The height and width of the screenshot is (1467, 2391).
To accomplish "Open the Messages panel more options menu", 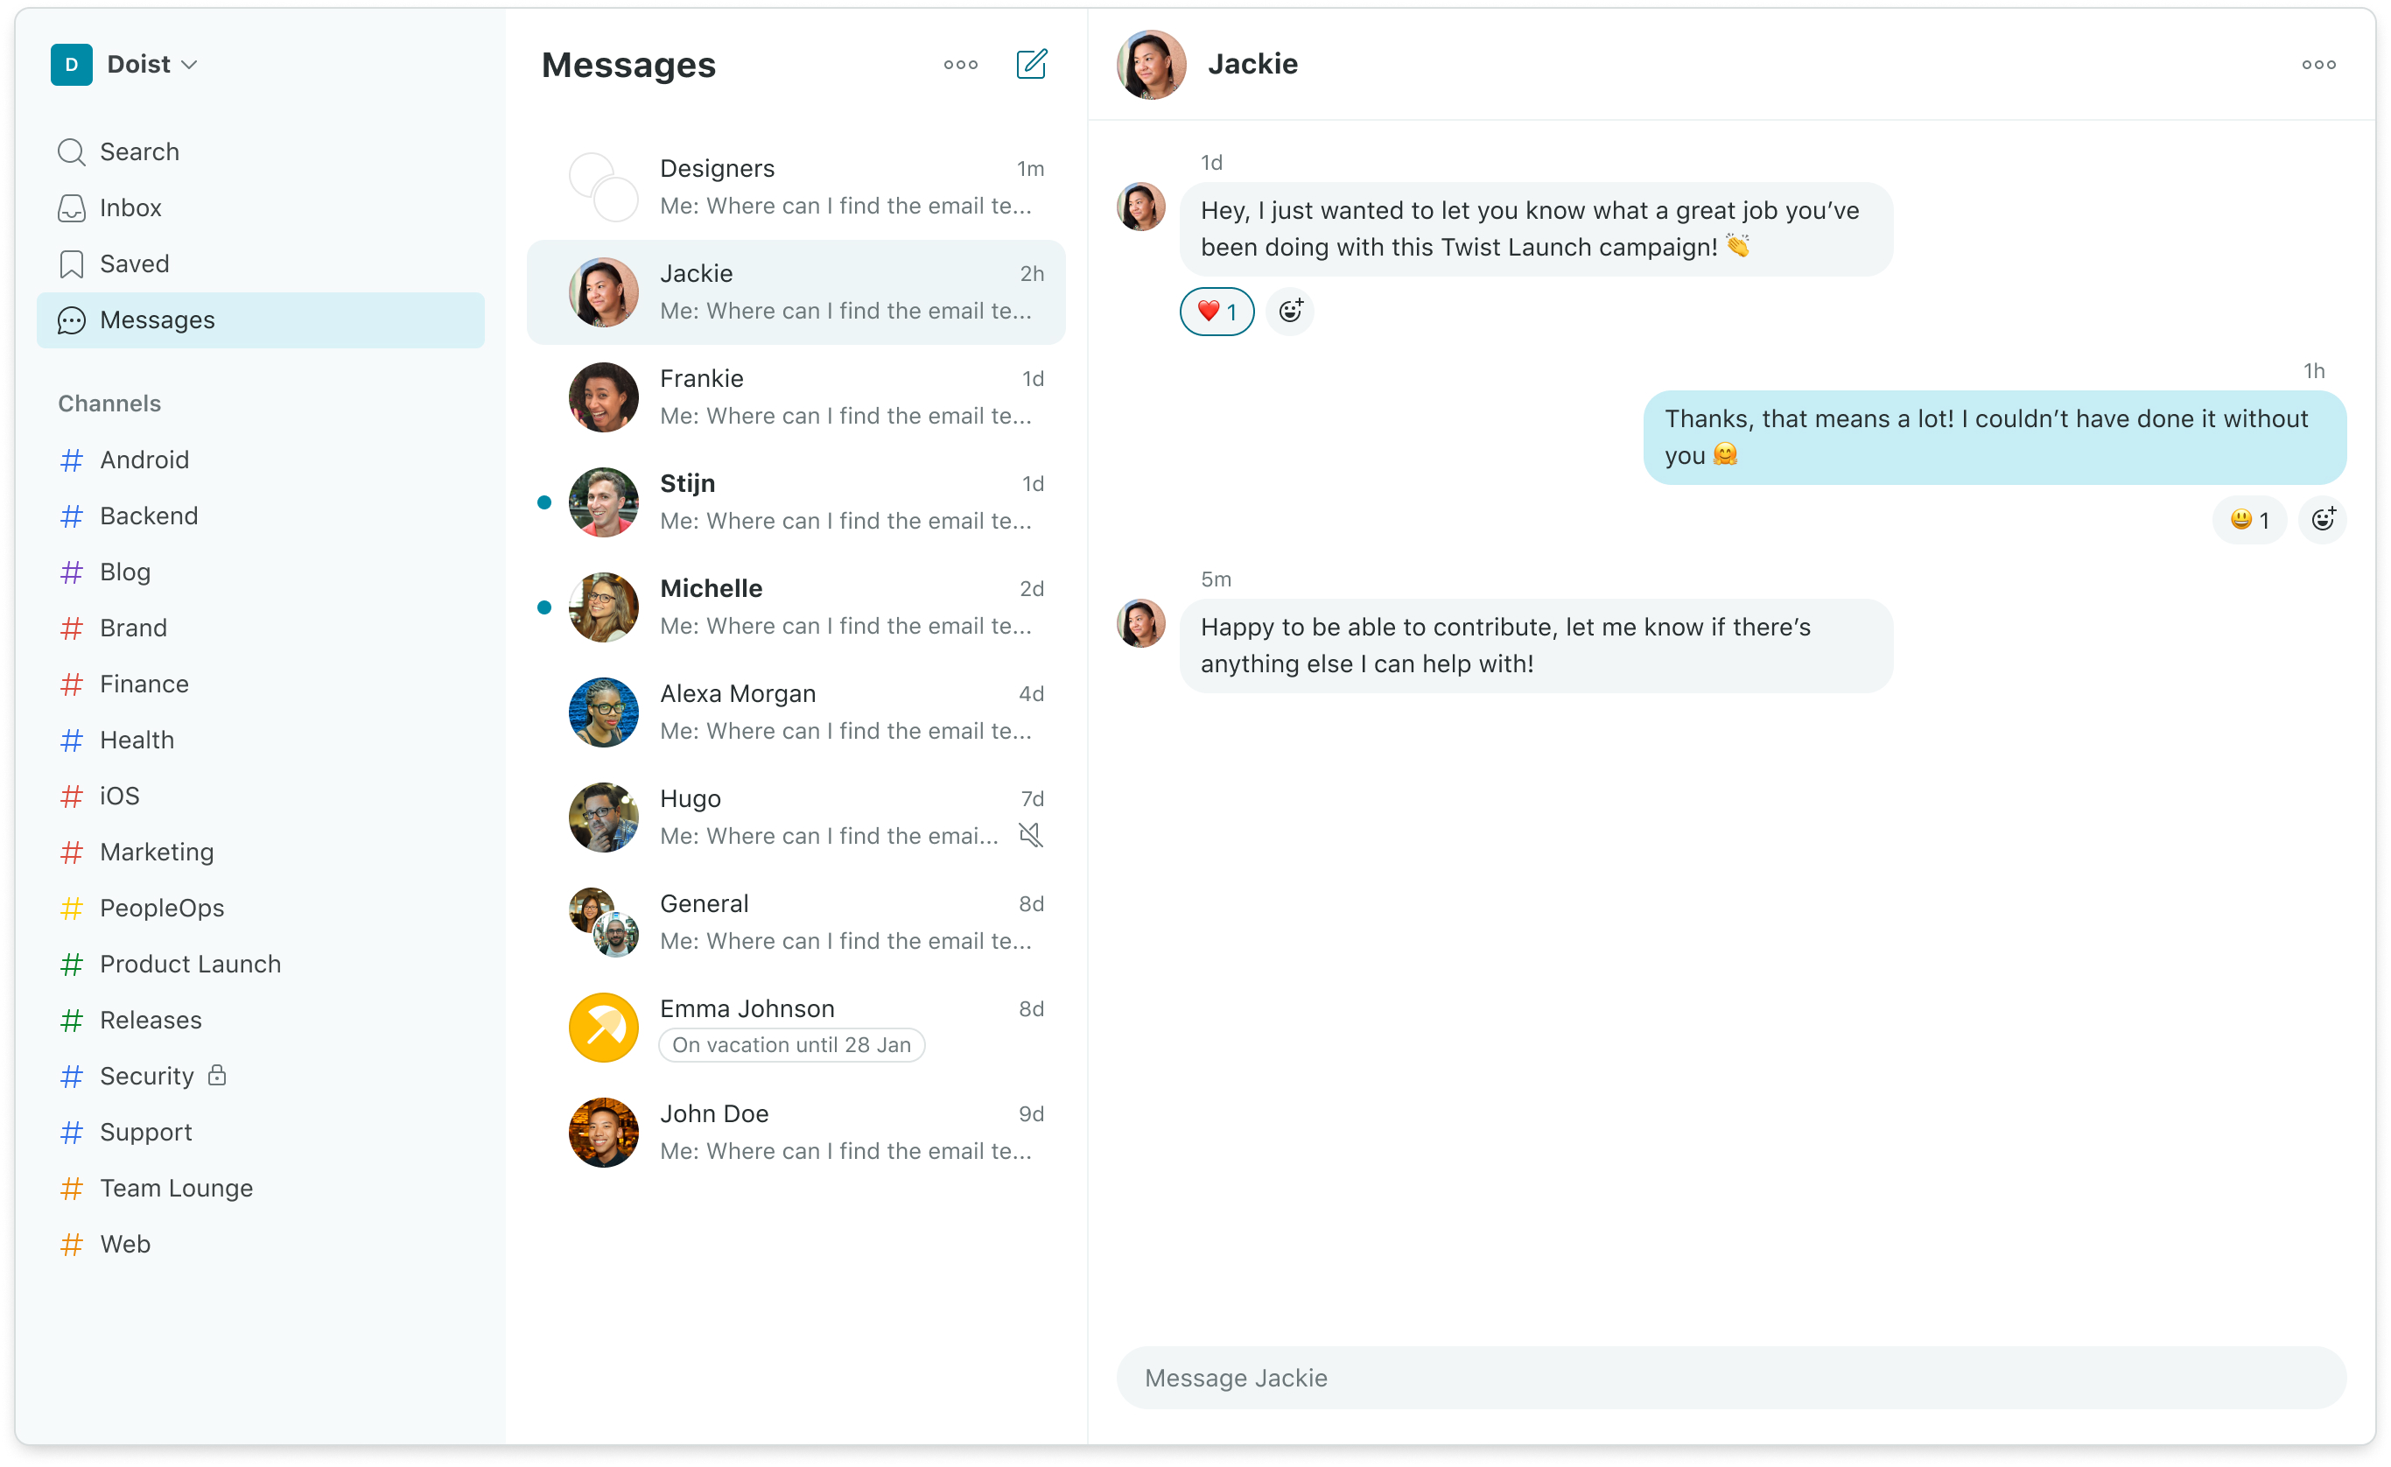I will pos(961,65).
